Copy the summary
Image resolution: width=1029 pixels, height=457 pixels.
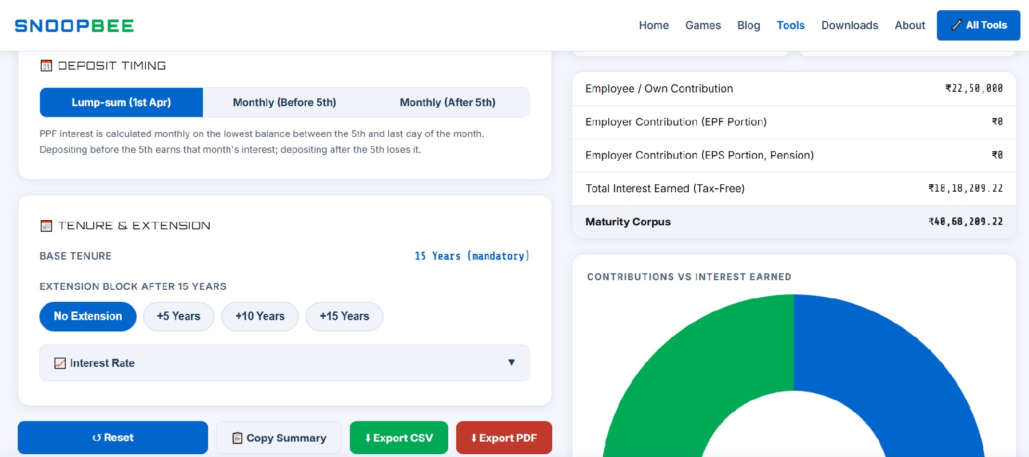click(279, 438)
